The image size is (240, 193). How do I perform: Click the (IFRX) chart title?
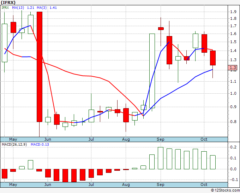[8, 2]
